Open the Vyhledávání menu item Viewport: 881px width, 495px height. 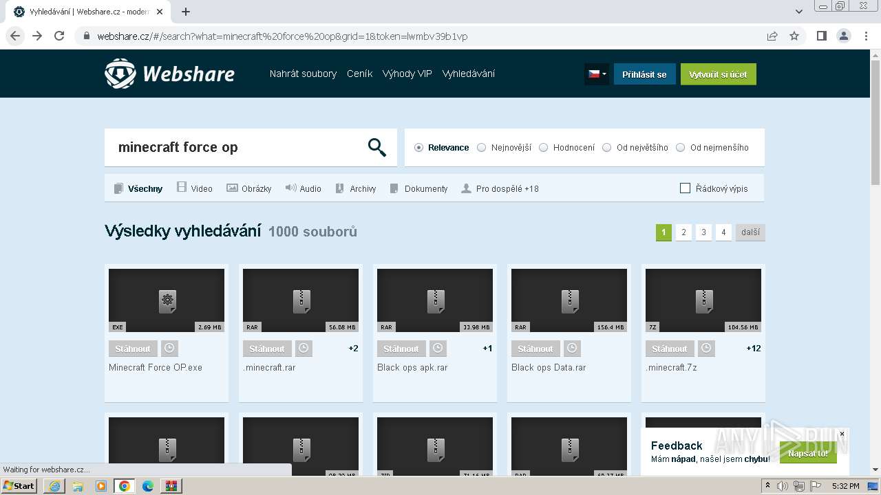coord(468,74)
